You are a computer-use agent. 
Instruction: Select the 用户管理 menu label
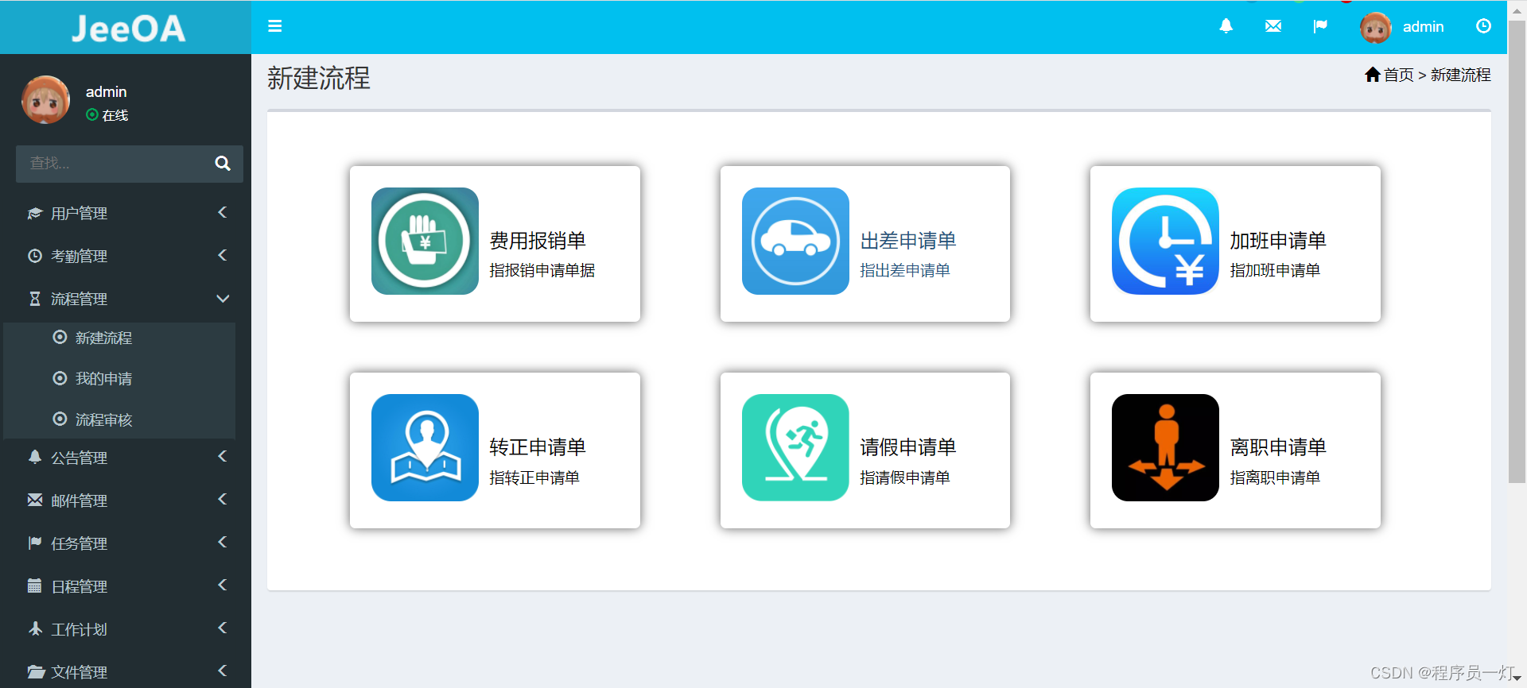click(x=79, y=213)
